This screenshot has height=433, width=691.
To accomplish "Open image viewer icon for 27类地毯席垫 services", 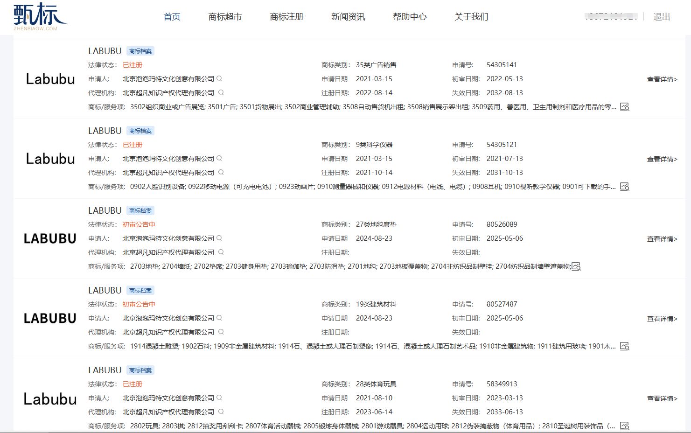I will coord(576,266).
